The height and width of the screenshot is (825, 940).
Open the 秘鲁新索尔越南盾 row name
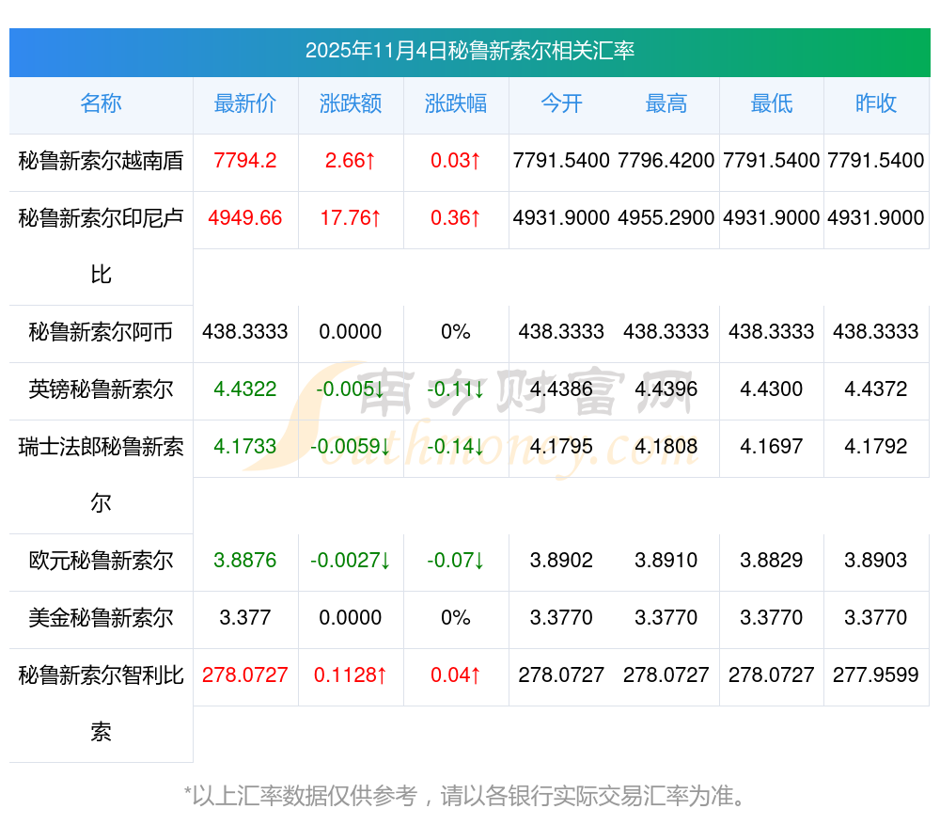click(x=101, y=161)
